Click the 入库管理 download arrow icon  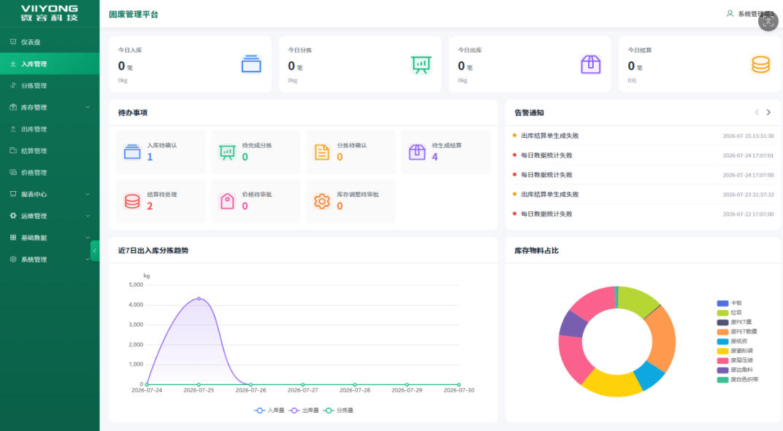click(x=13, y=64)
